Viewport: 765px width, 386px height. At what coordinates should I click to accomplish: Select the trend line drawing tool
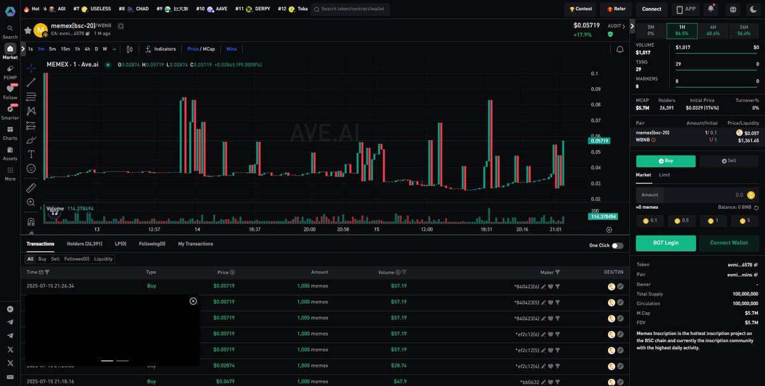[x=31, y=82]
